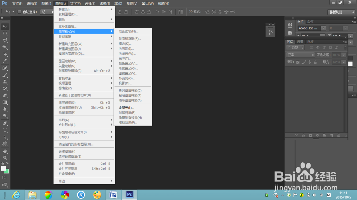Switch to the 段落 tab
This screenshot has height=200, width=357.
pyautogui.click(x=311, y=22)
